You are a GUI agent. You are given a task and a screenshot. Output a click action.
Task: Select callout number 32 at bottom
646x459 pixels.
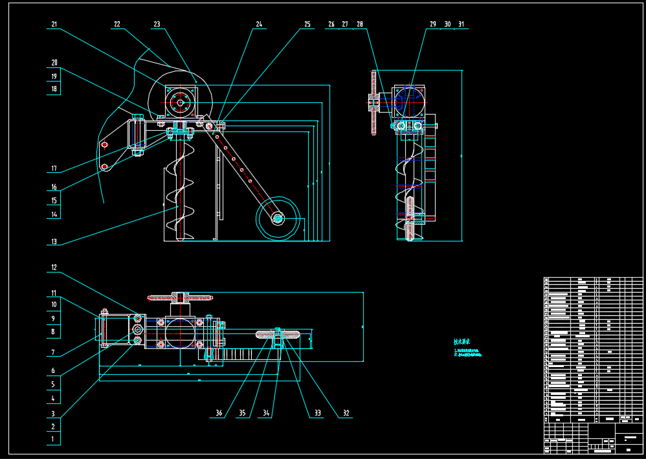(x=346, y=413)
